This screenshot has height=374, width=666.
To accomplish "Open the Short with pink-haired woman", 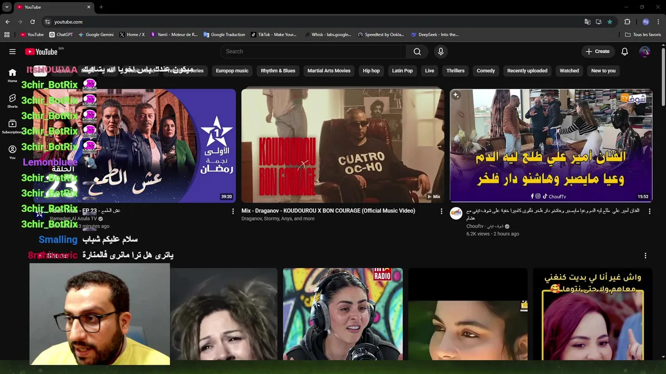I will click(x=593, y=314).
